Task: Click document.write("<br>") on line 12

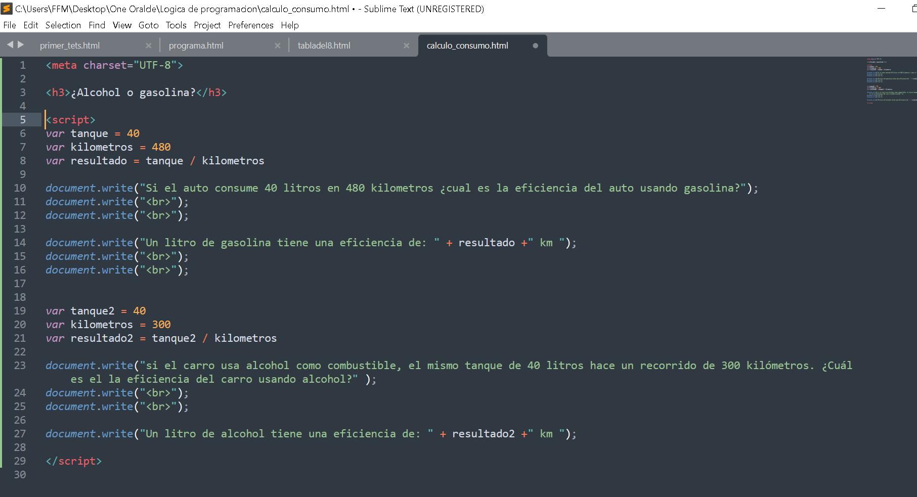Action: (117, 215)
